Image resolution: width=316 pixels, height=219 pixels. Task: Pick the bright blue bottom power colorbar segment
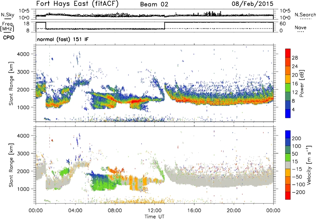(x=288, y=113)
